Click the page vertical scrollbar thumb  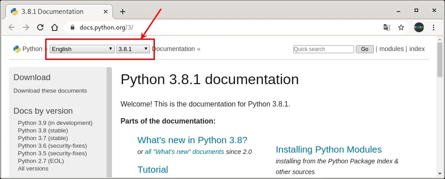440,60
